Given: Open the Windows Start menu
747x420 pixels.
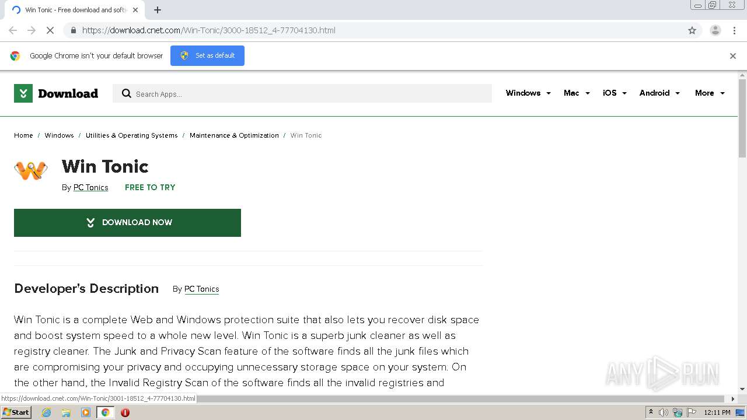Looking at the screenshot, I should [16, 412].
